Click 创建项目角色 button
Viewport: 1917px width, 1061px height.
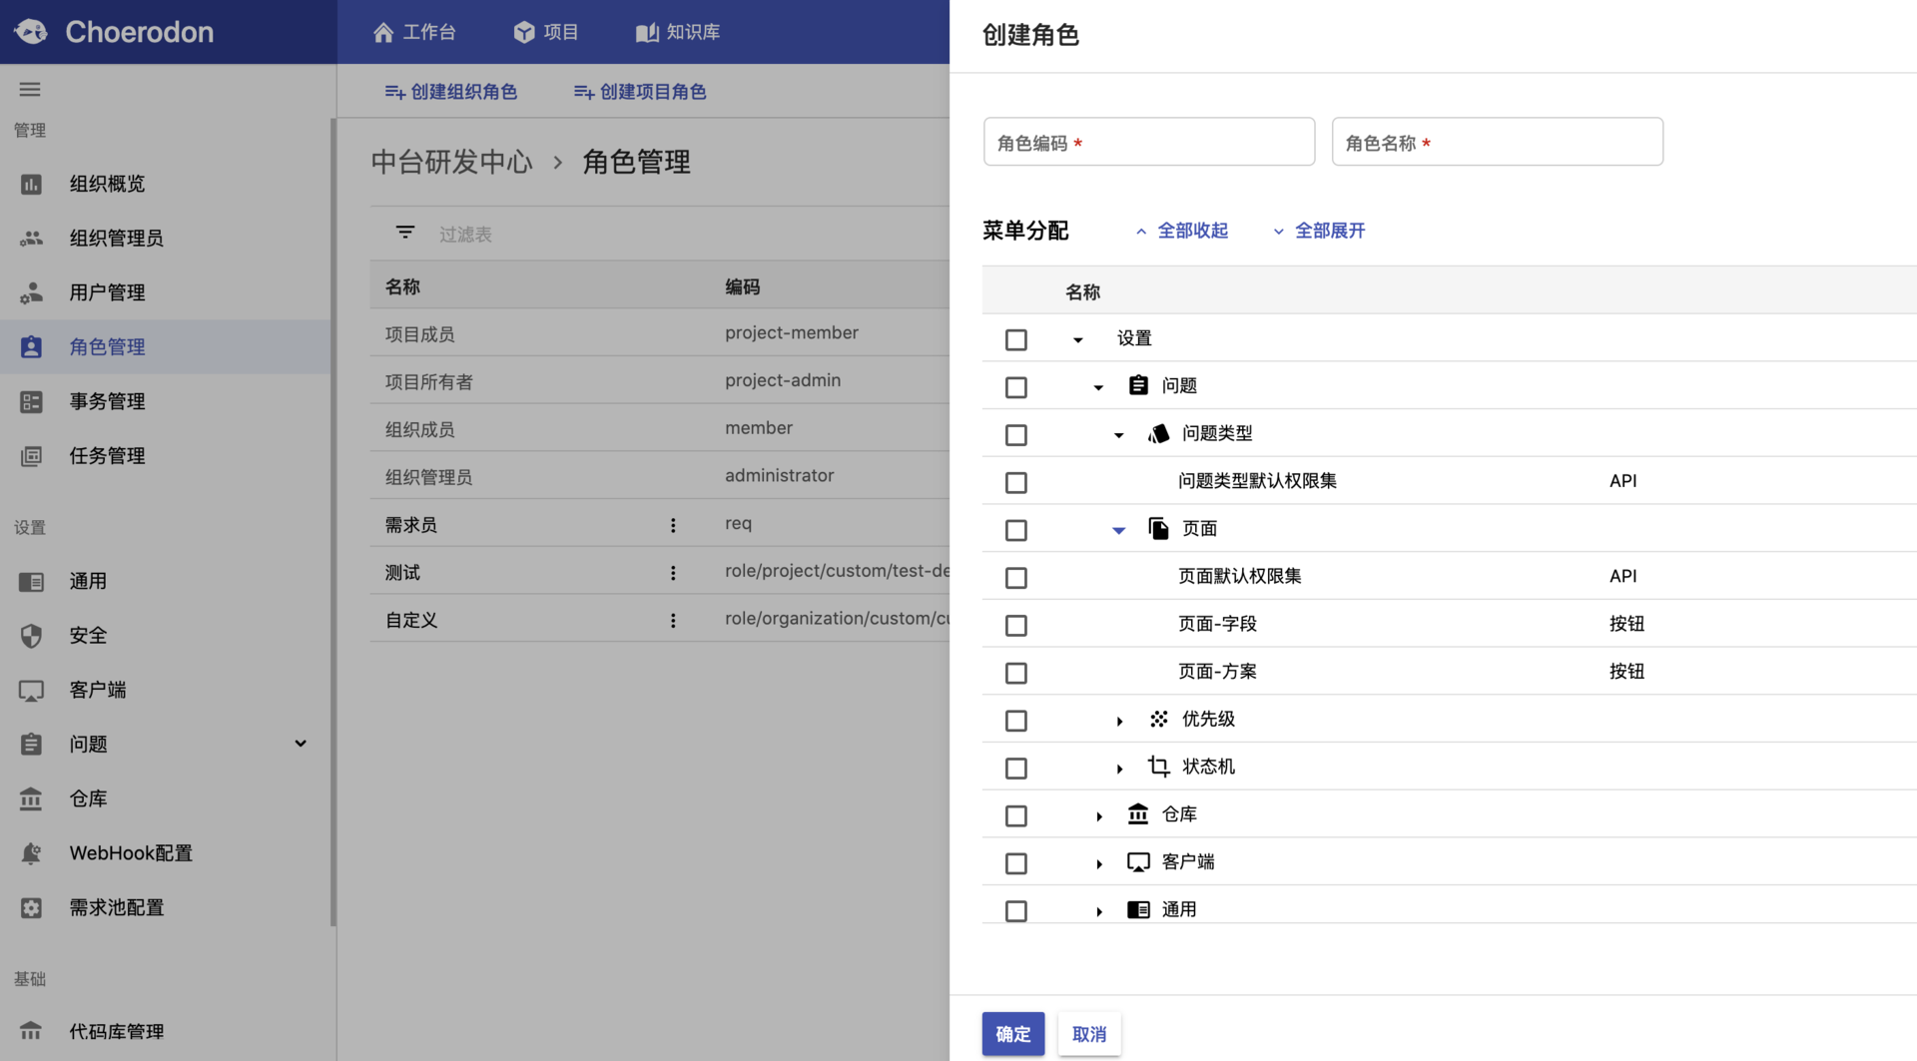(640, 92)
